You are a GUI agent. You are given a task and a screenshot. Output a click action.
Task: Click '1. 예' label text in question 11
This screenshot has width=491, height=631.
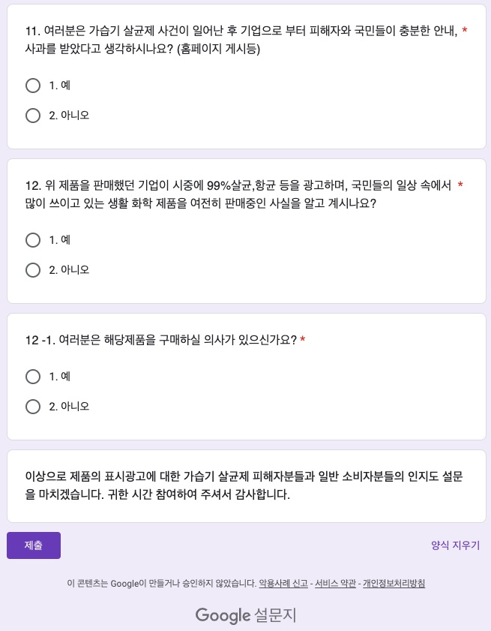[x=60, y=86]
